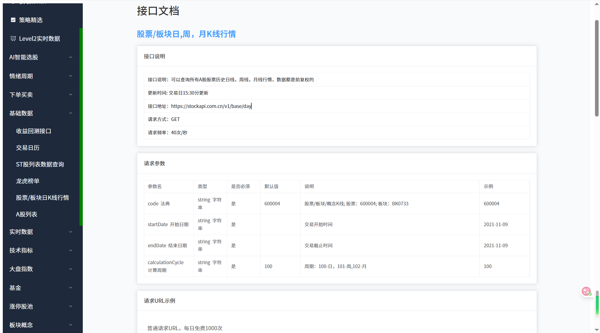Click the scroll-down arrow at bottom right
Image resolution: width=600 pixels, height=333 pixels.
[596, 330]
